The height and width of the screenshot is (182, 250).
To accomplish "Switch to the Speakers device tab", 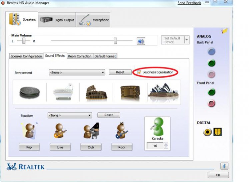I will click(x=22, y=19).
